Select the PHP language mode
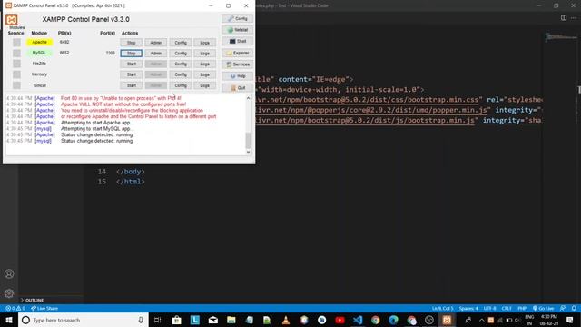This screenshot has width=581, height=327. point(522,309)
